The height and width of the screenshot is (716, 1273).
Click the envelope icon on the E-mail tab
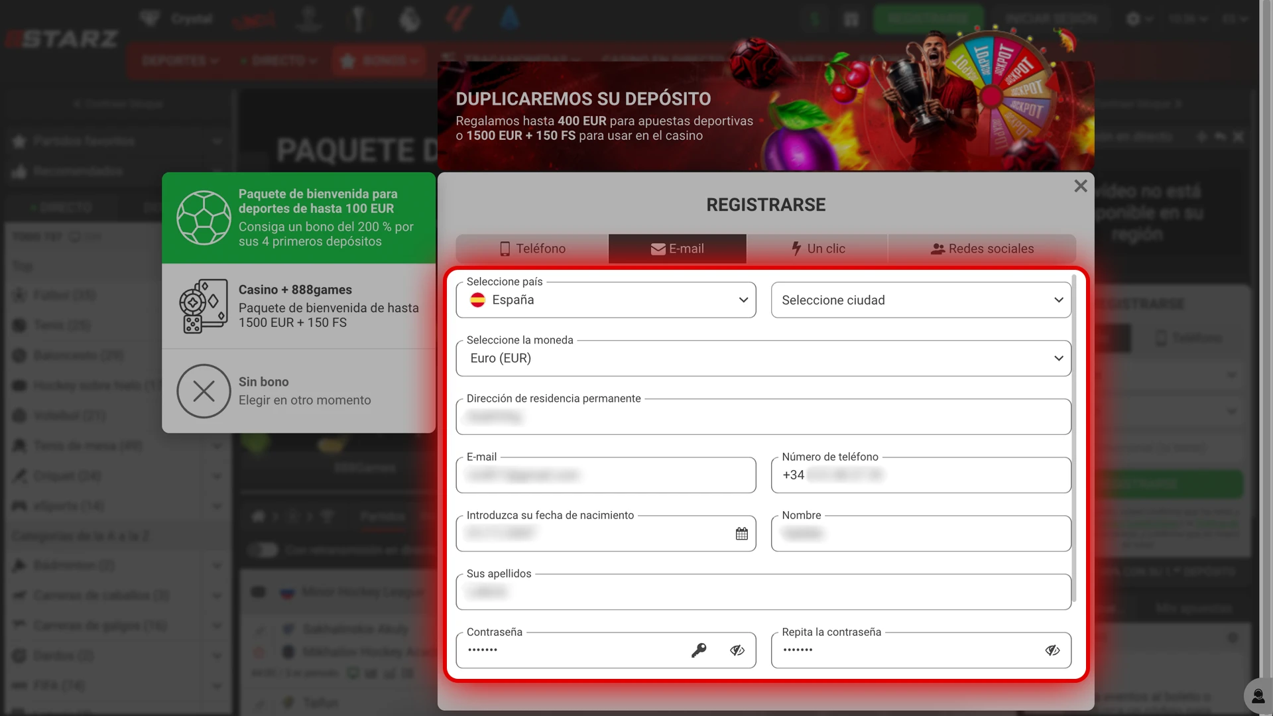[x=657, y=249]
